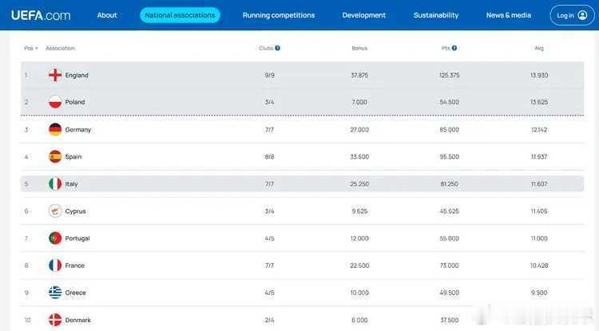Open the Clubs help info icon
This screenshot has height=331, width=599.
click(x=278, y=48)
